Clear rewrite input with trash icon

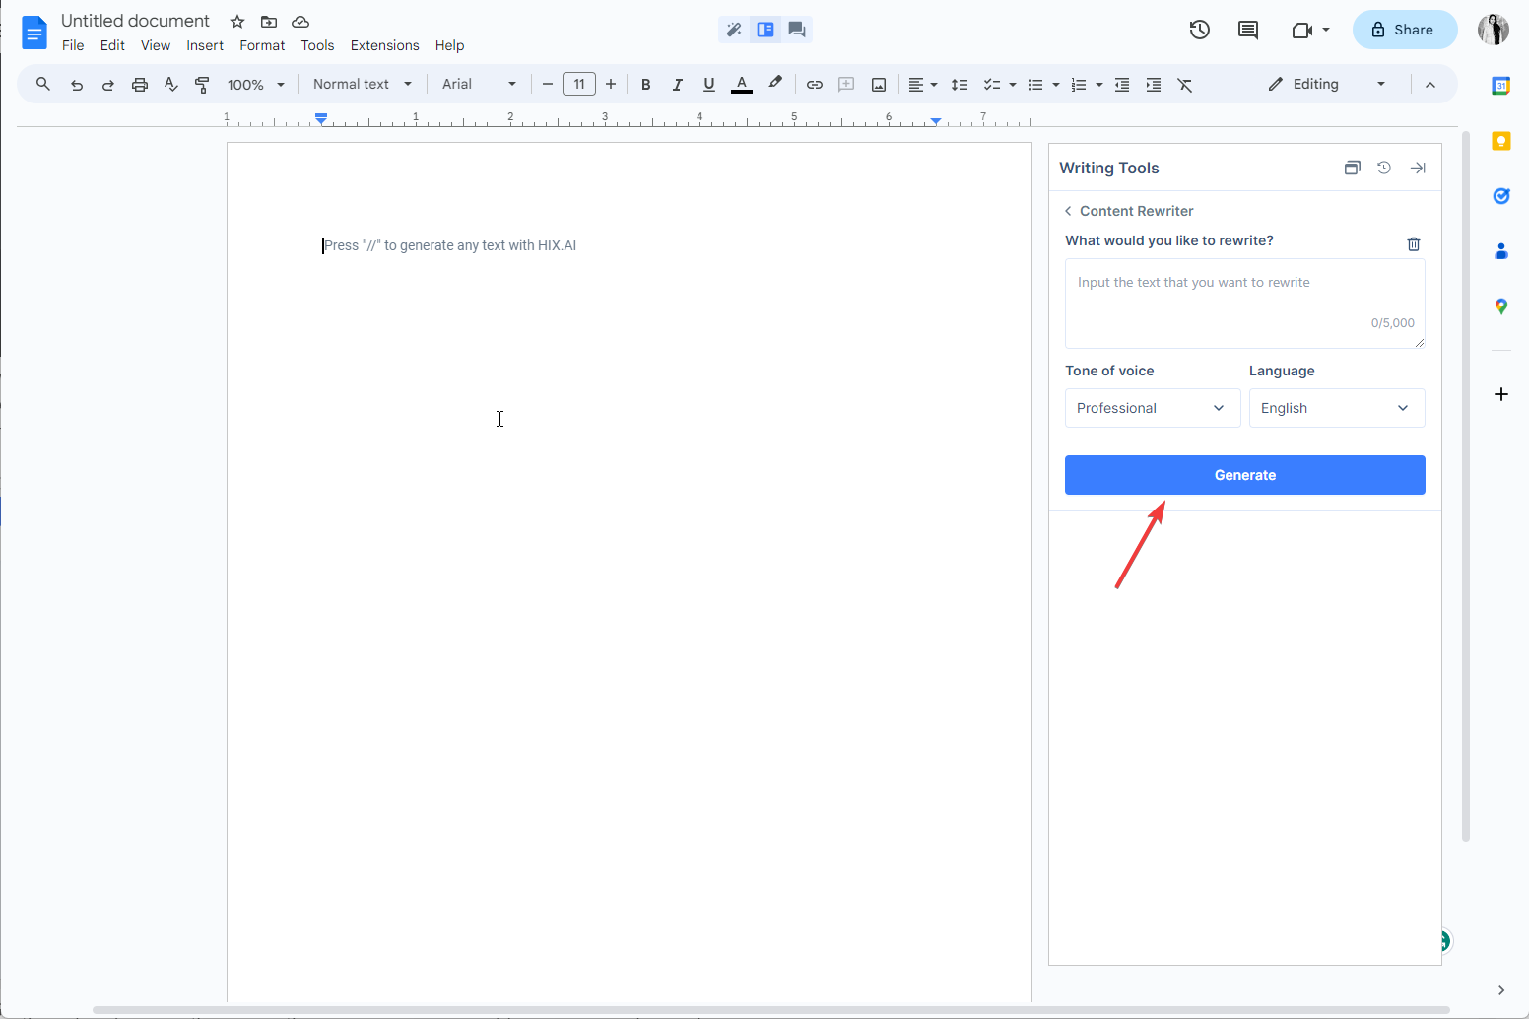pyautogui.click(x=1414, y=243)
